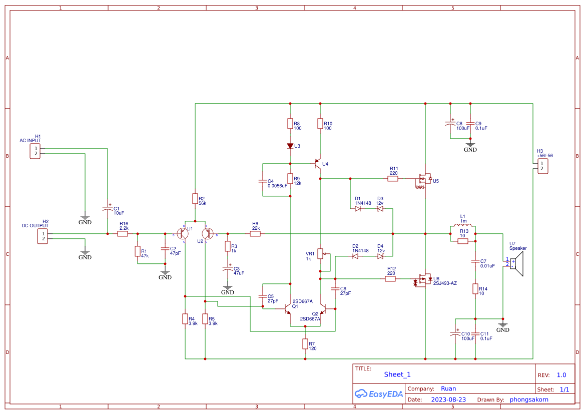Click the D1 1N4148 diode symbol
Screen dimensions: 585x414
click(357, 209)
